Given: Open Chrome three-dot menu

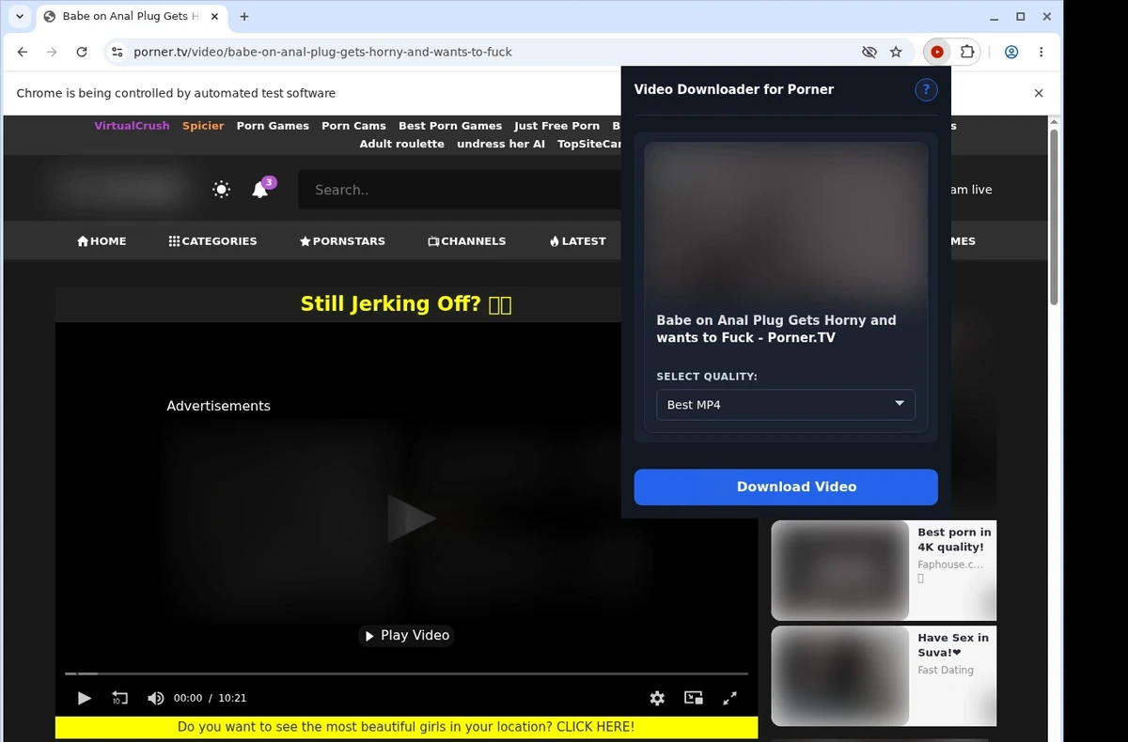Looking at the screenshot, I should [1042, 52].
